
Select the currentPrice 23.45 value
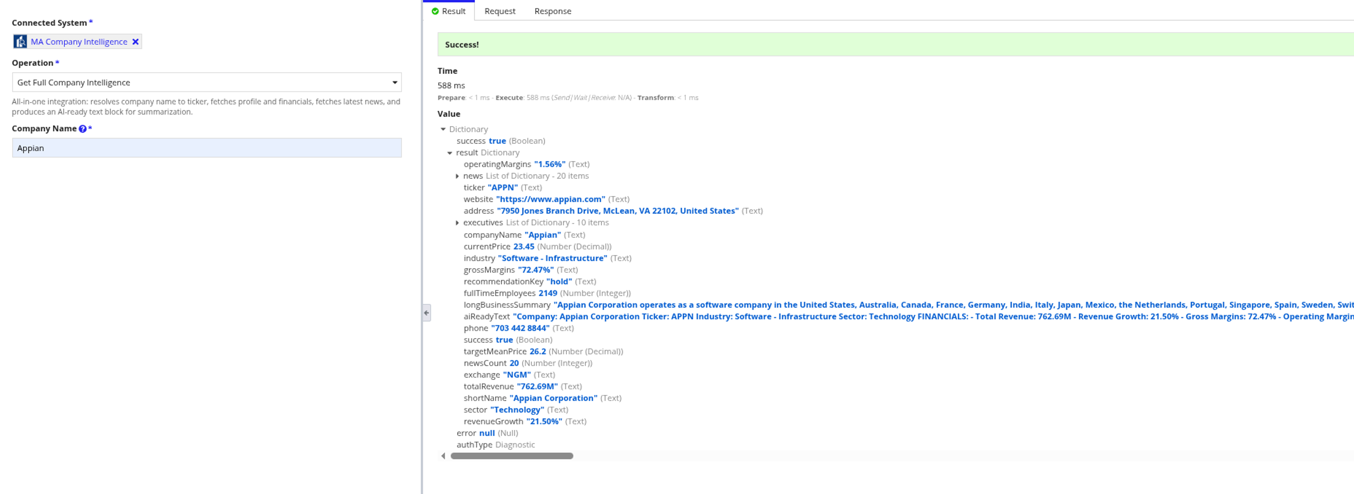coord(524,246)
